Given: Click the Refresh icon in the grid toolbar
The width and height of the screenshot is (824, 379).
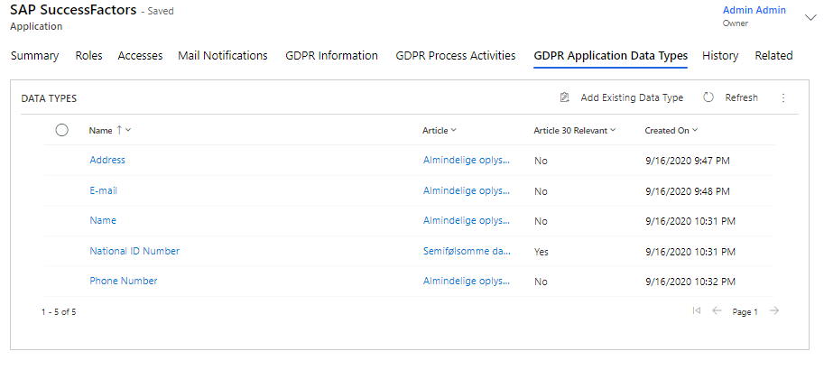Looking at the screenshot, I should [708, 97].
